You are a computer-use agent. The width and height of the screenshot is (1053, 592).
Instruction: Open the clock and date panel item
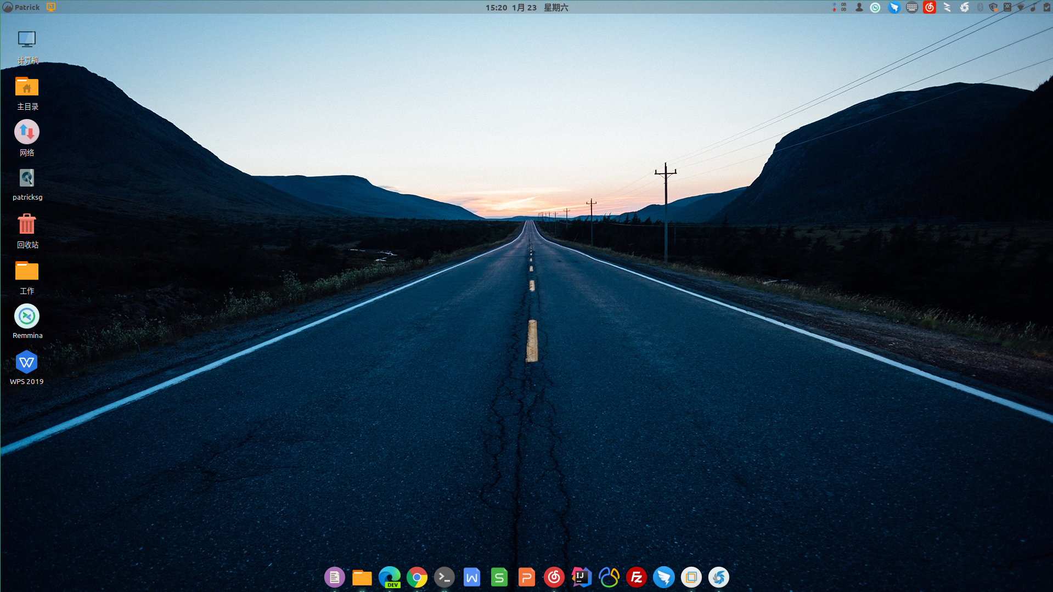point(527,7)
